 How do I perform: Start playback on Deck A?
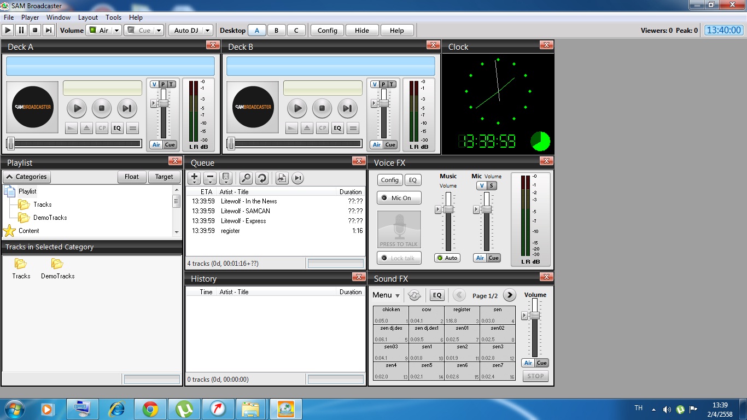(77, 108)
